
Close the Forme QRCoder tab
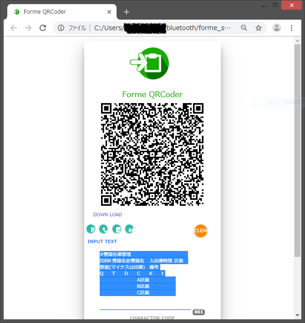109,12
